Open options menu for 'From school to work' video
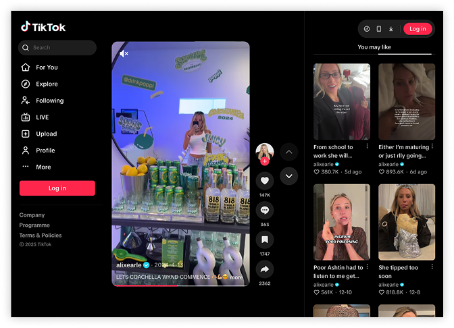 tap(367, 146)
